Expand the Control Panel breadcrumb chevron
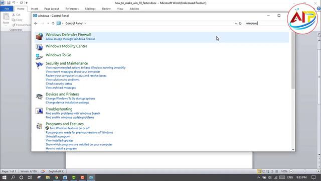This screenshot has width=321, height=181. coord(85,24)
